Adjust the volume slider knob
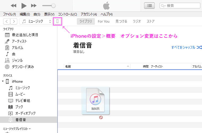 tap(53, 6)
